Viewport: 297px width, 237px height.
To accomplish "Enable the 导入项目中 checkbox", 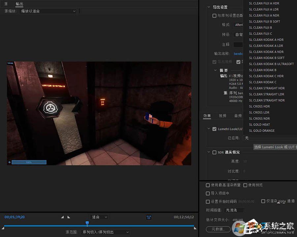I will [208, 193].
